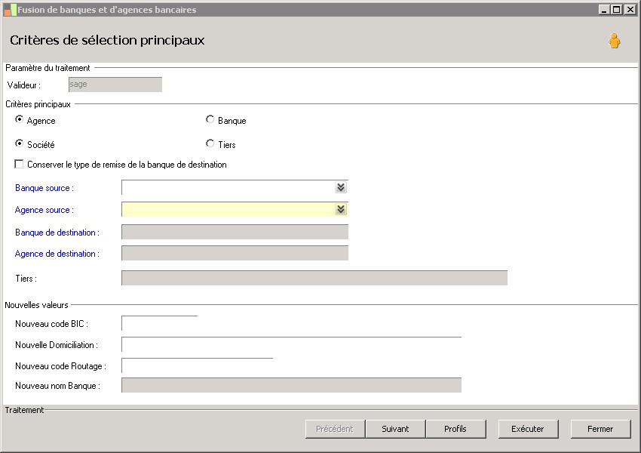Select the Agence radio button
641x453 pixels.
[x=20, y=120]
